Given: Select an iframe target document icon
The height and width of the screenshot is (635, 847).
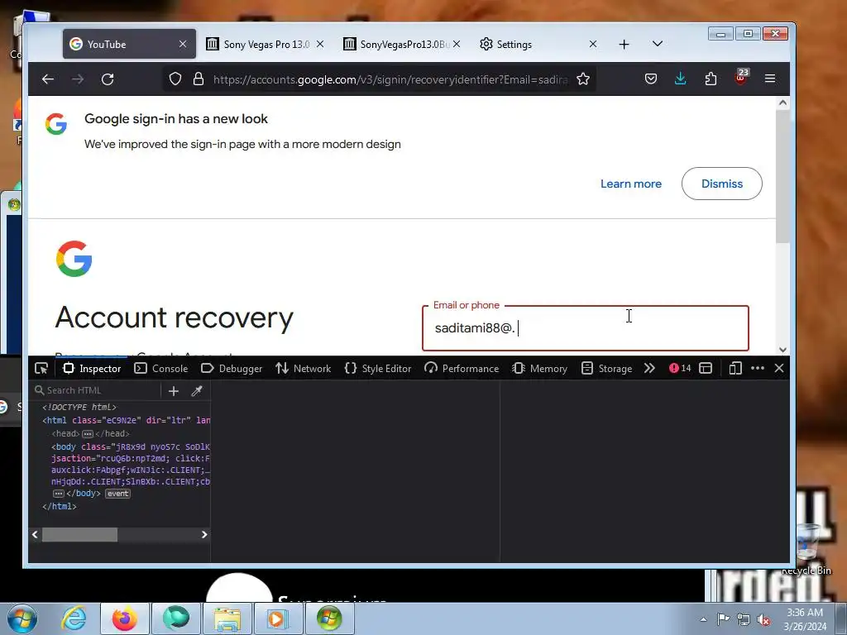Looking at the screenshot, I should [x=706, y=368].
